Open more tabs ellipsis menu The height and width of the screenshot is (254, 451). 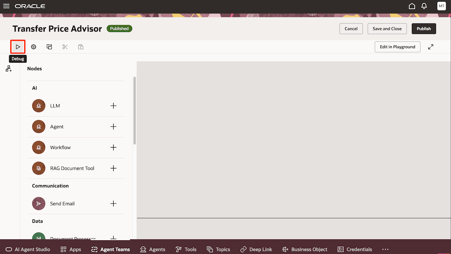[385, 249]
